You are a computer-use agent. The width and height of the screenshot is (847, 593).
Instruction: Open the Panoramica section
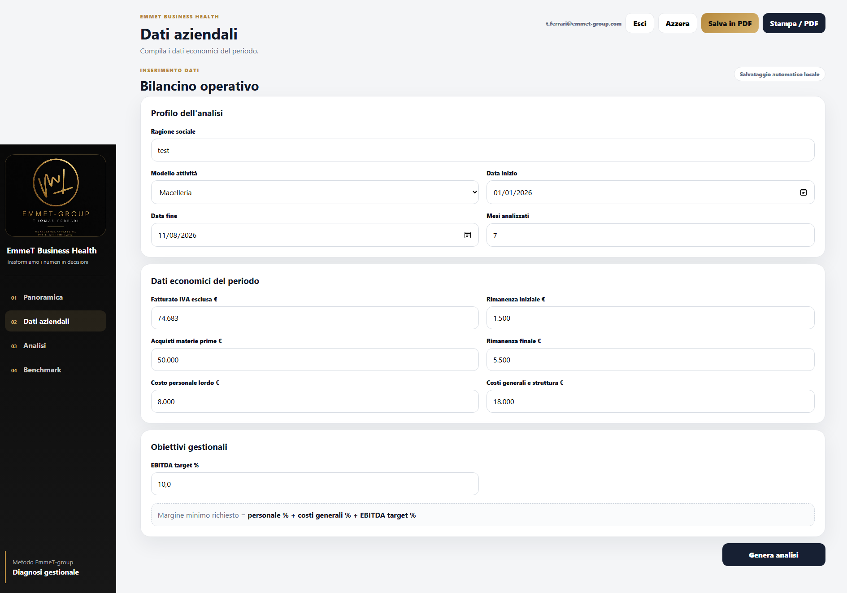(56, 297)
